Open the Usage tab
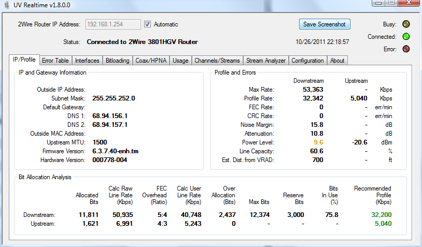422x247 pixels. (x=180, y=61)
